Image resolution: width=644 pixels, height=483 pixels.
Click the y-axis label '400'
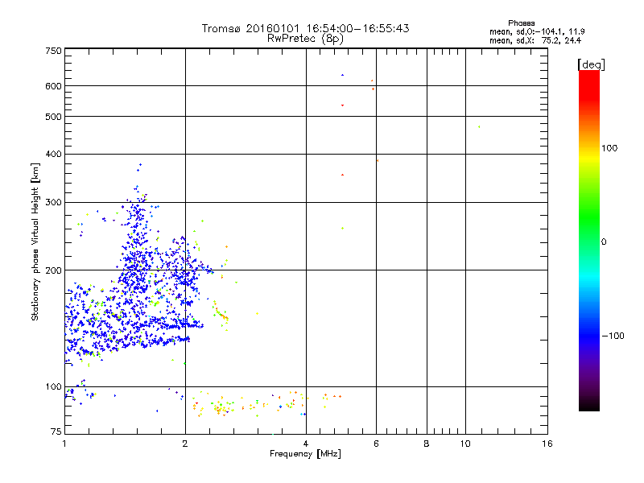point(53,154)
